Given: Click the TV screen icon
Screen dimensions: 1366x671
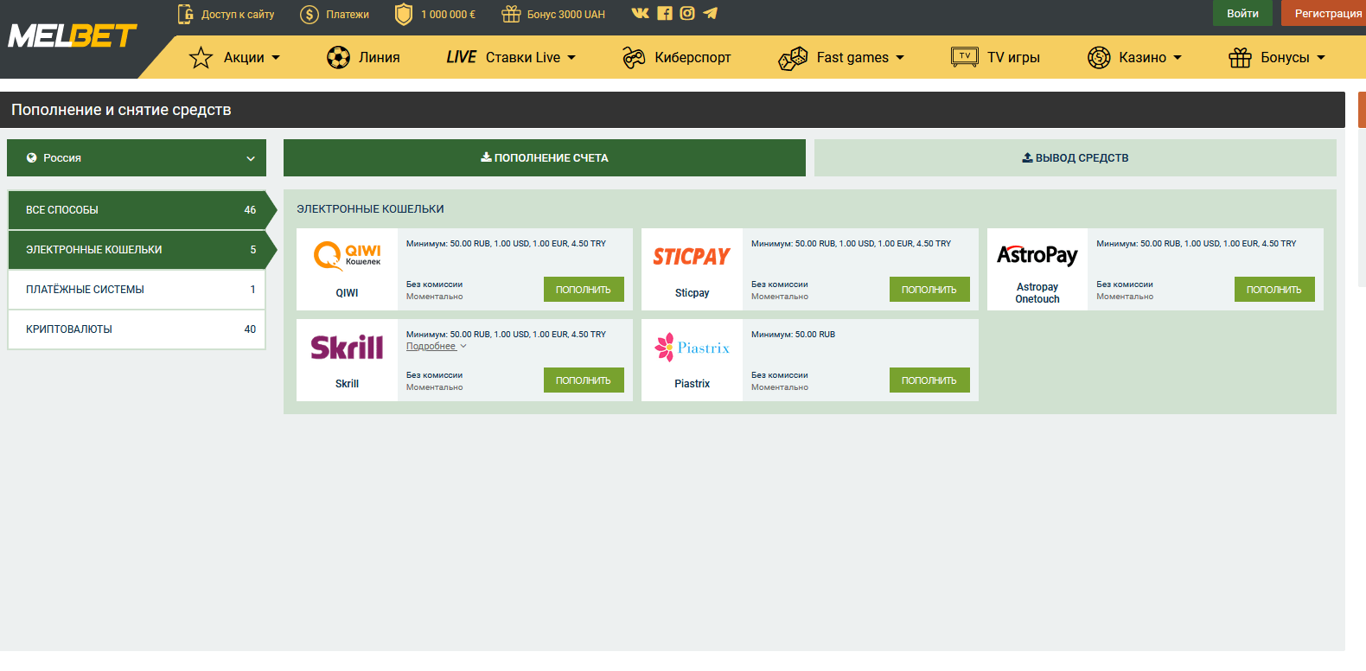Looking at the screenshot, I should (965, 57).
